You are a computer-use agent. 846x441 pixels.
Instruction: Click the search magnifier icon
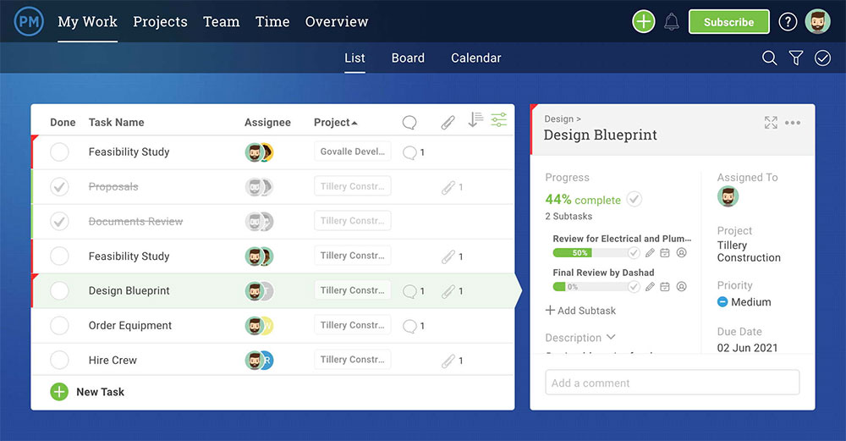[769, 58]
